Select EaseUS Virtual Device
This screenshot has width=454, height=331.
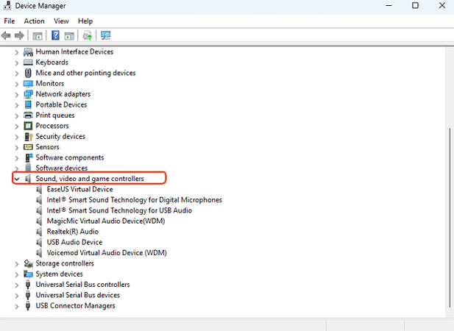pos(80,189)
